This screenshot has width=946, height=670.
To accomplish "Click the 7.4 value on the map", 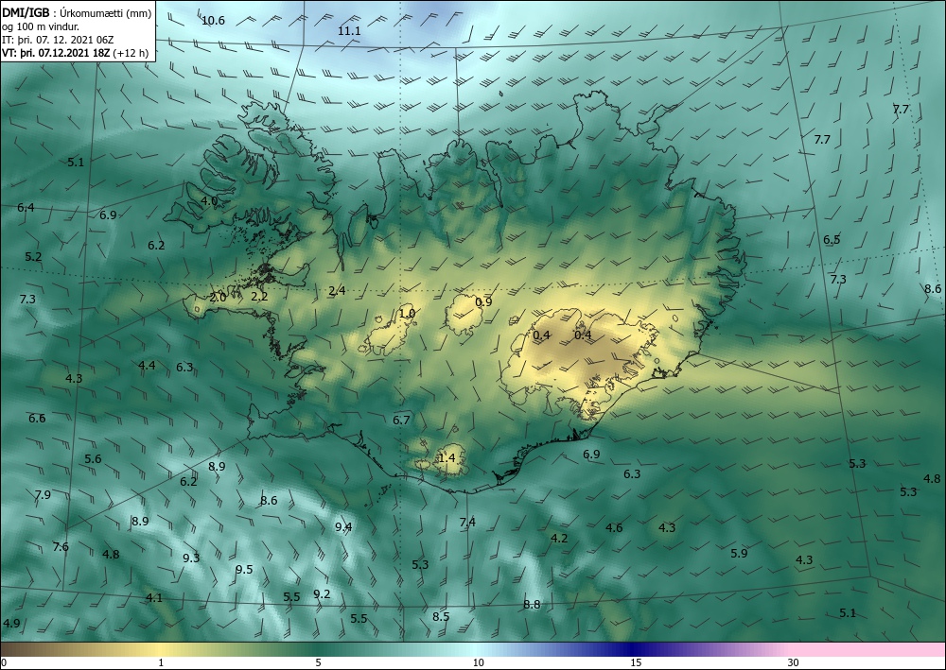I will click(x=467, y=522).
